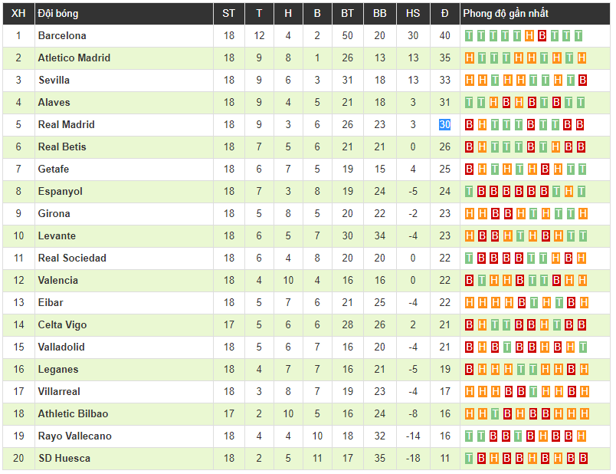
Task: Click the Valencia team name
Action: 57,280
